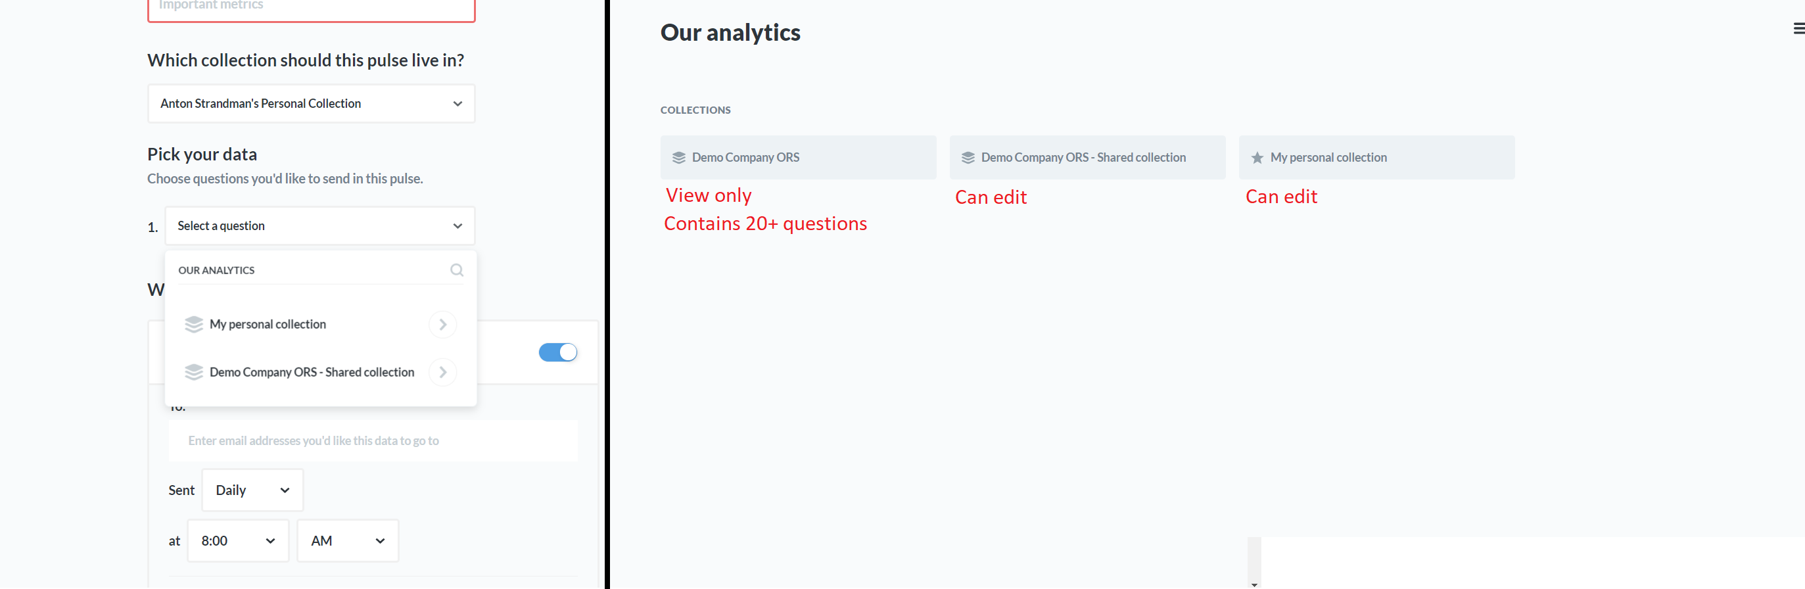The image size is (1805, 589).
Task: Click the star icon on My personal collection card
Action: 1256,157
